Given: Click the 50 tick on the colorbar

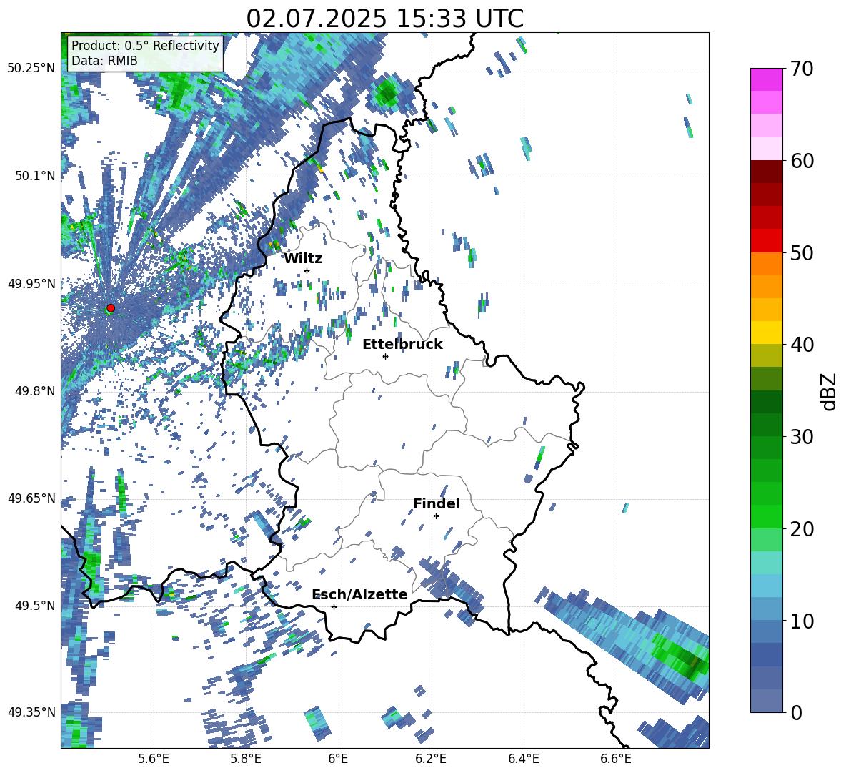Looking at the screenshot, I should [802, 253].
